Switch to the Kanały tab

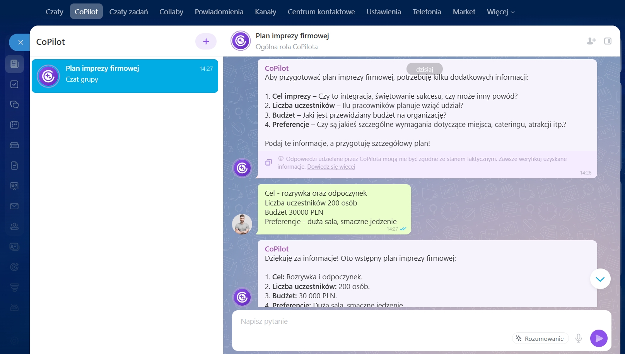(x=266, y=12)
